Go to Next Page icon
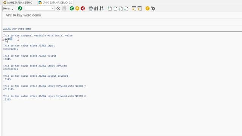Image resolution: width=242 pixels, height=136 pixels. pos(121,8)
